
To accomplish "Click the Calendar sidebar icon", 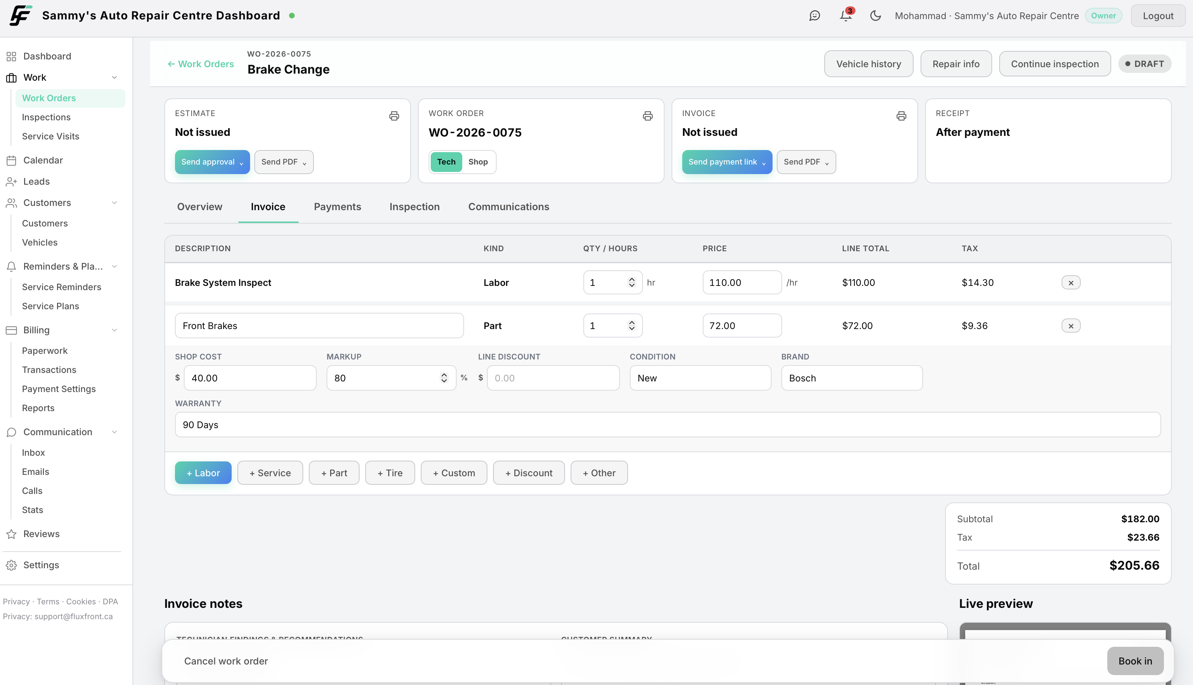I will (x=11, y=160).
